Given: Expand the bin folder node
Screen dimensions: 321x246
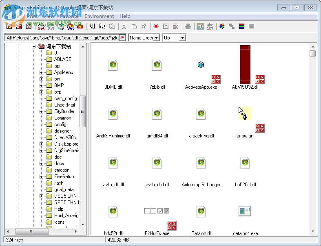Looking at the screenshot, I should [x=41, y=79].
